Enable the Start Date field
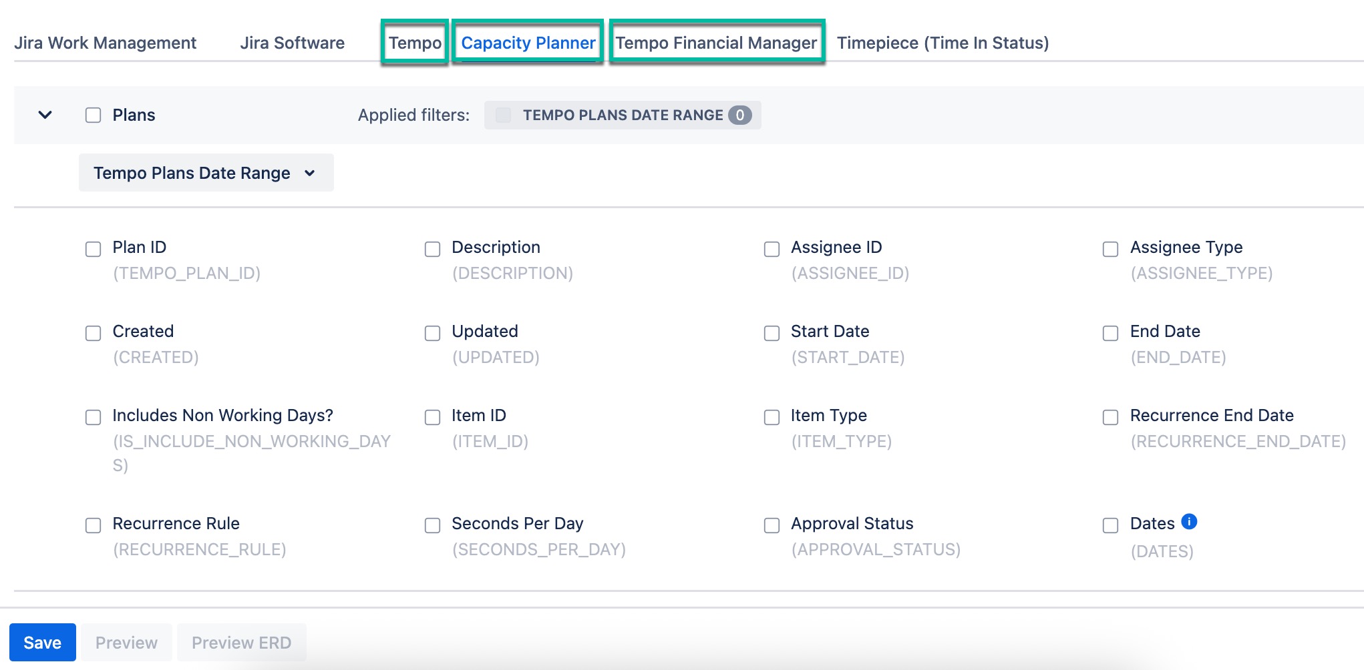Image resolution: width=1364 pixels, height=670 pixels. point(772,333)
